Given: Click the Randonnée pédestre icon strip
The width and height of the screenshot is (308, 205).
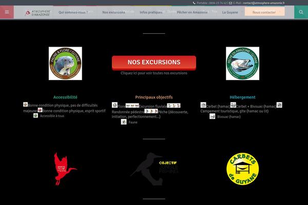Looking at the screenshot, I should [174, 106].
